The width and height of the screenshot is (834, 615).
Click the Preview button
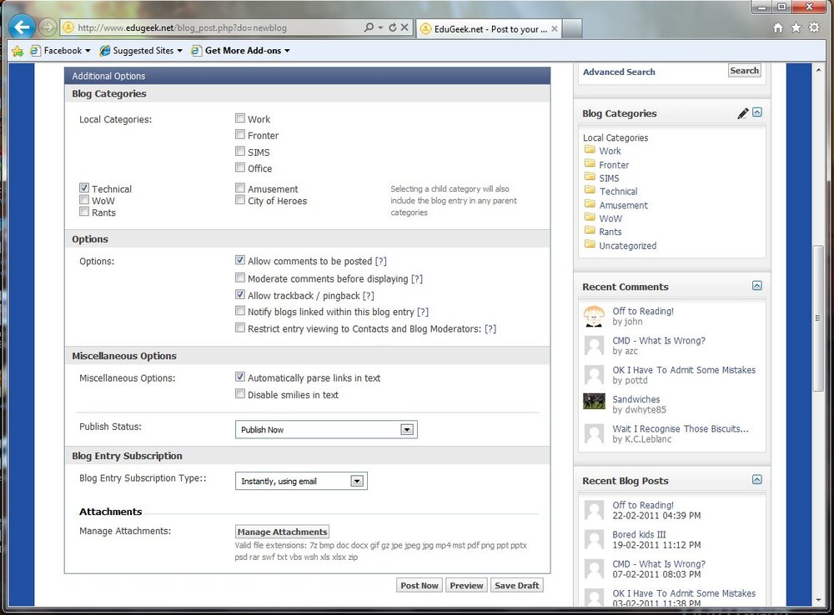coord(466,585)
